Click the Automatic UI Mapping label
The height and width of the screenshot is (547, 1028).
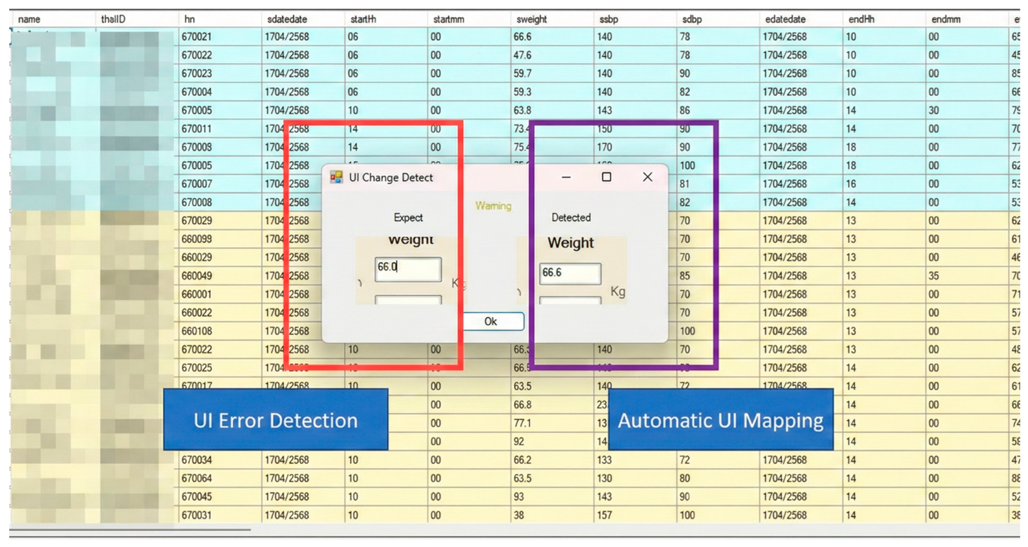click(x=720, y=420)
